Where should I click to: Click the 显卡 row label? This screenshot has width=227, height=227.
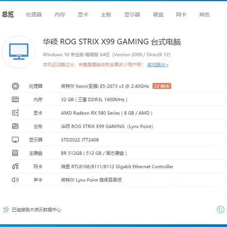point(38,113)
